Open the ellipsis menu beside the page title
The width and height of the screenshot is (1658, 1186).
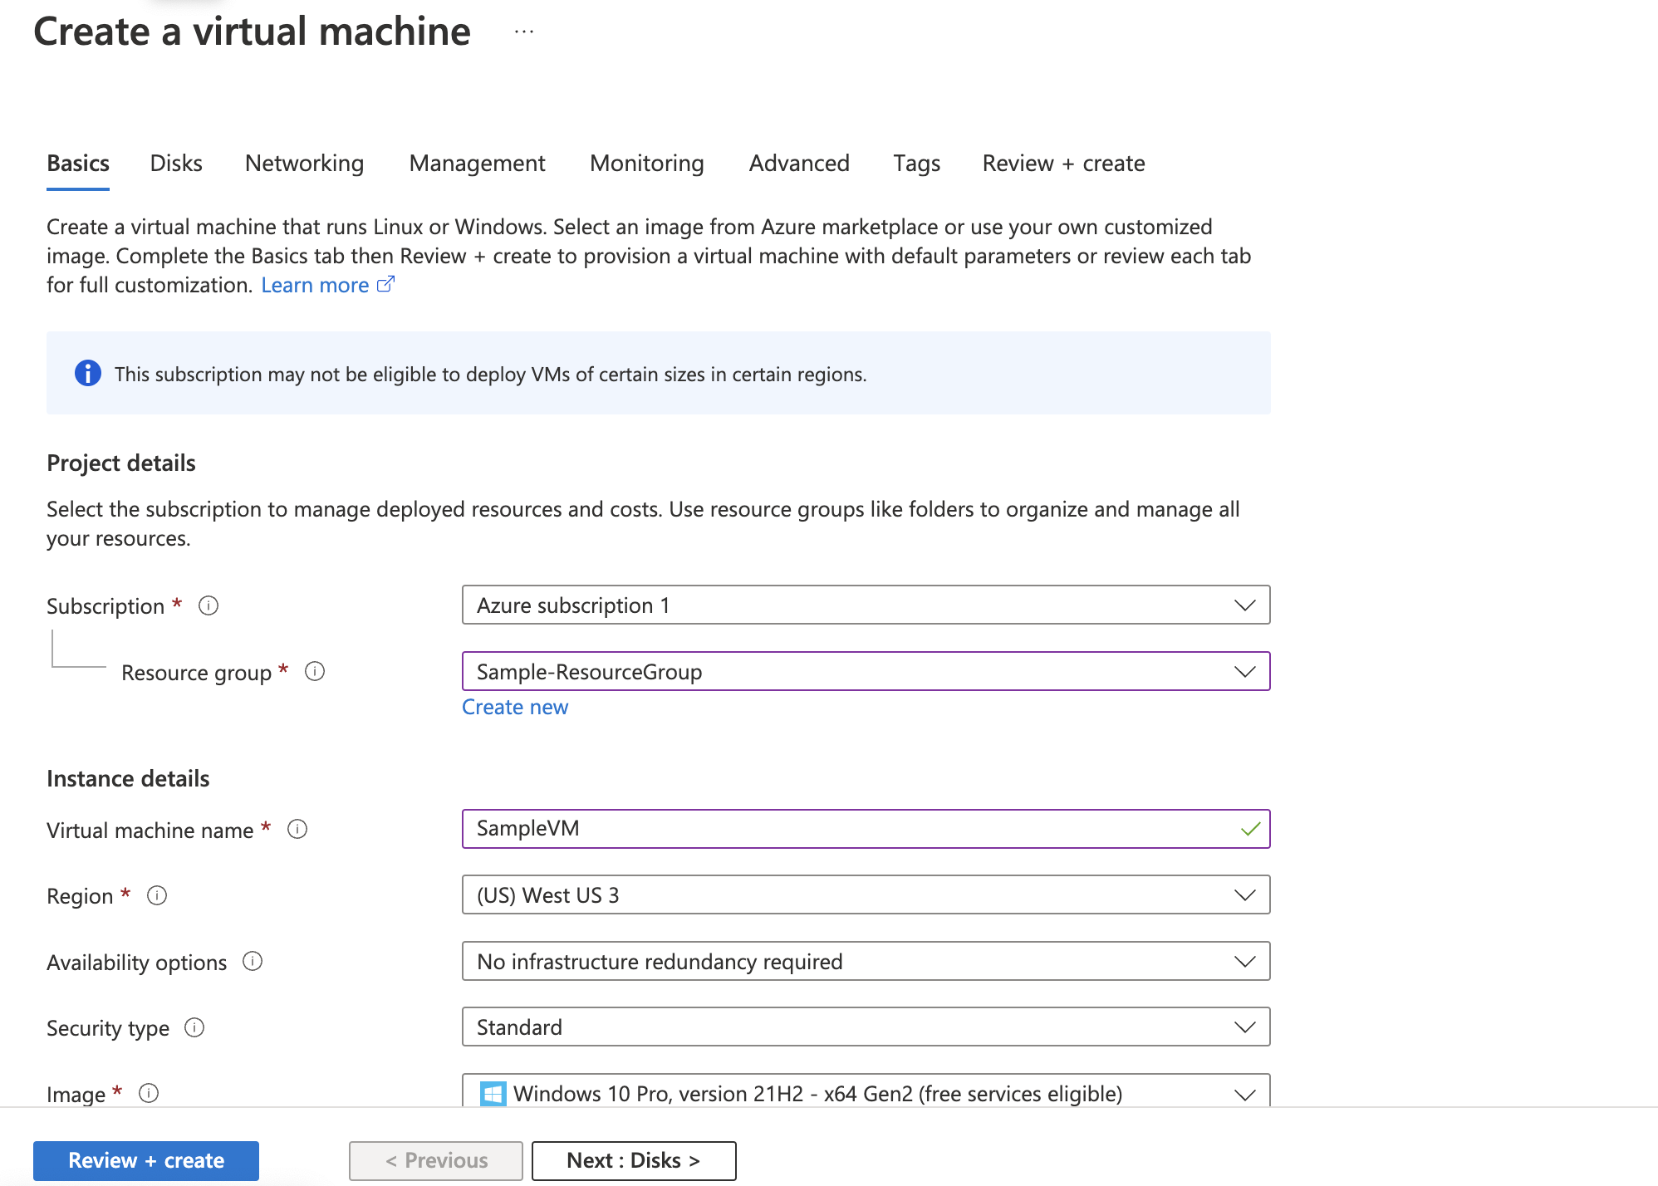coord(523,31)
